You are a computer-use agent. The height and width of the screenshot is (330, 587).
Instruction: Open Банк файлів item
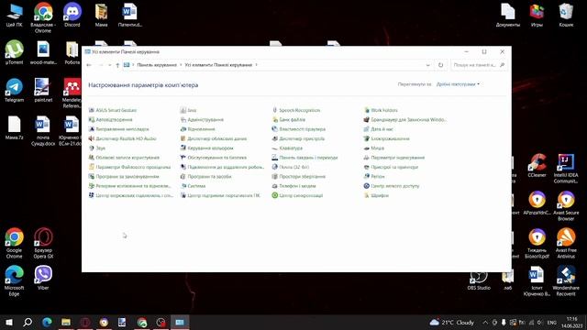coord(289,120)
